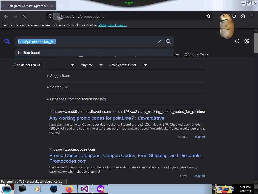Click Manage bookmarks link

[x=113, y=25]
